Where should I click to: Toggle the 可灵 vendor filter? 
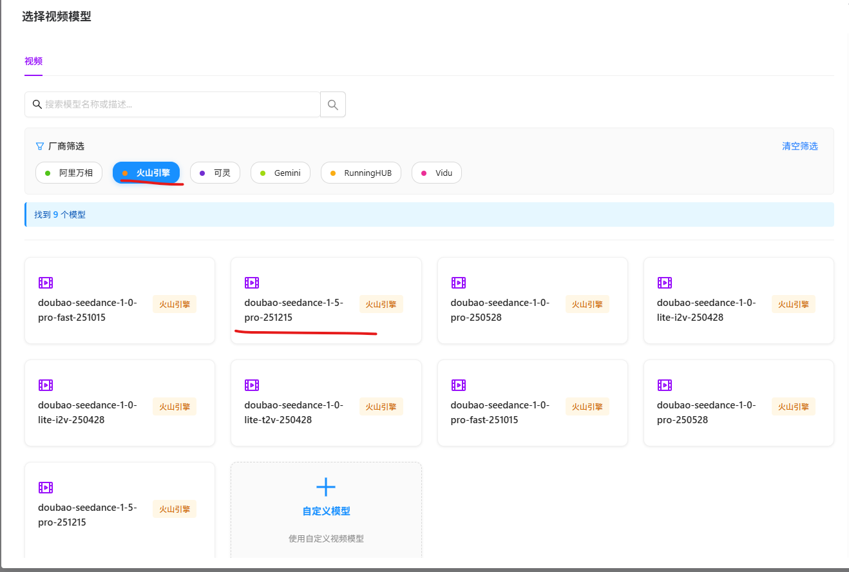(215, 173)
